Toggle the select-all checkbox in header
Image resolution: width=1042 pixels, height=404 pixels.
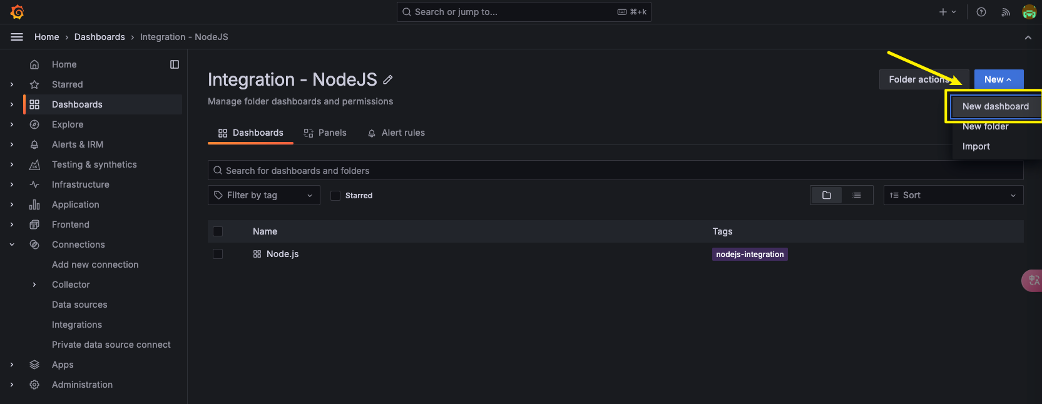[218, 231]
